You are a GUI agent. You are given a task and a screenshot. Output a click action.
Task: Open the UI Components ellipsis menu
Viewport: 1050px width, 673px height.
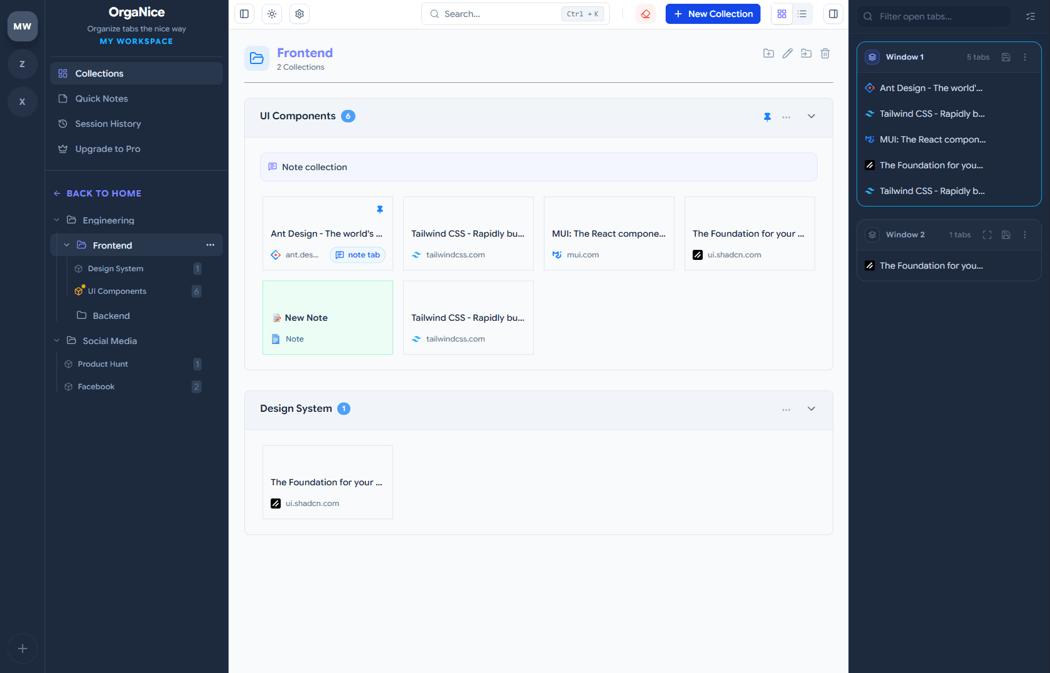[786, 117]
